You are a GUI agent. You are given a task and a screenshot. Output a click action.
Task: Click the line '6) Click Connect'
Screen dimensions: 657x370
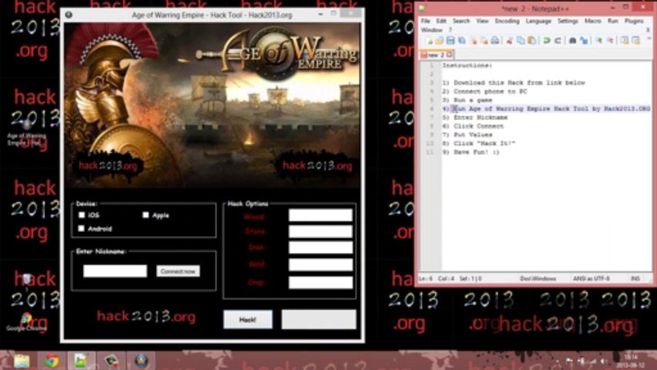click(473, 126)
